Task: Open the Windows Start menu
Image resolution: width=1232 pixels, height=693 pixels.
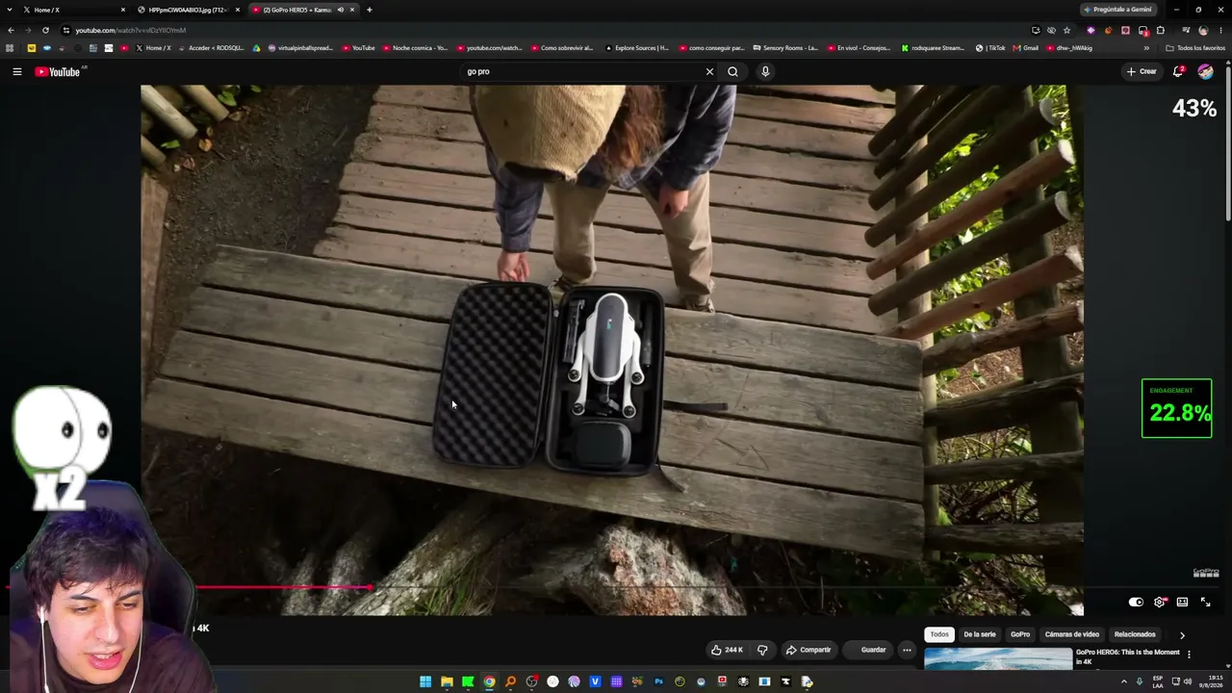Action: [425, 681]
